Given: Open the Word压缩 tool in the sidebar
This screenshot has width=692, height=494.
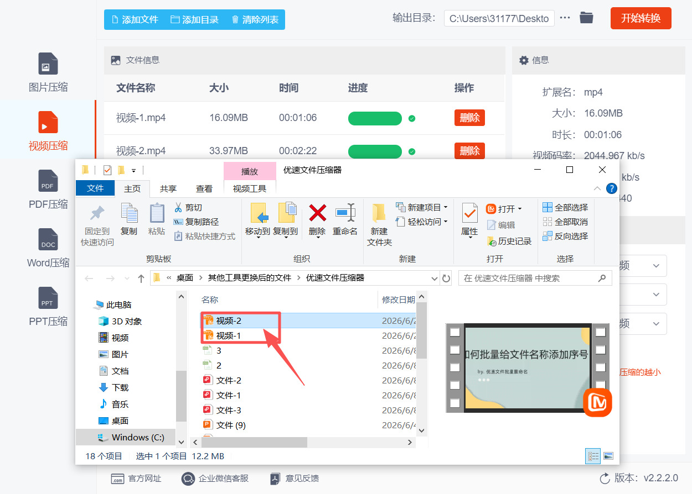Looking at the screenshot, I should (x=48, y=248).
